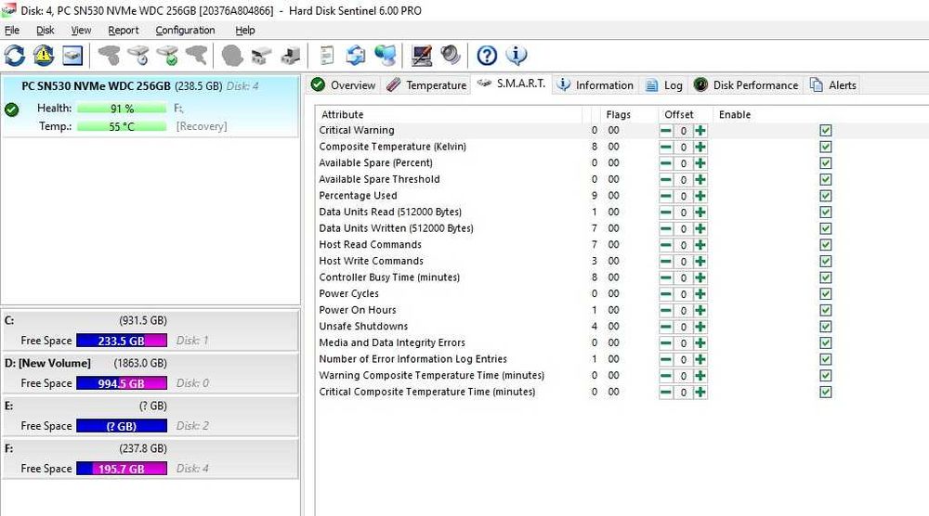Uncheck Enable for Unsafe Shutdowns
The width and height of the screenshot is (929, 516).
pyautogui.click(x=825, y=327)
